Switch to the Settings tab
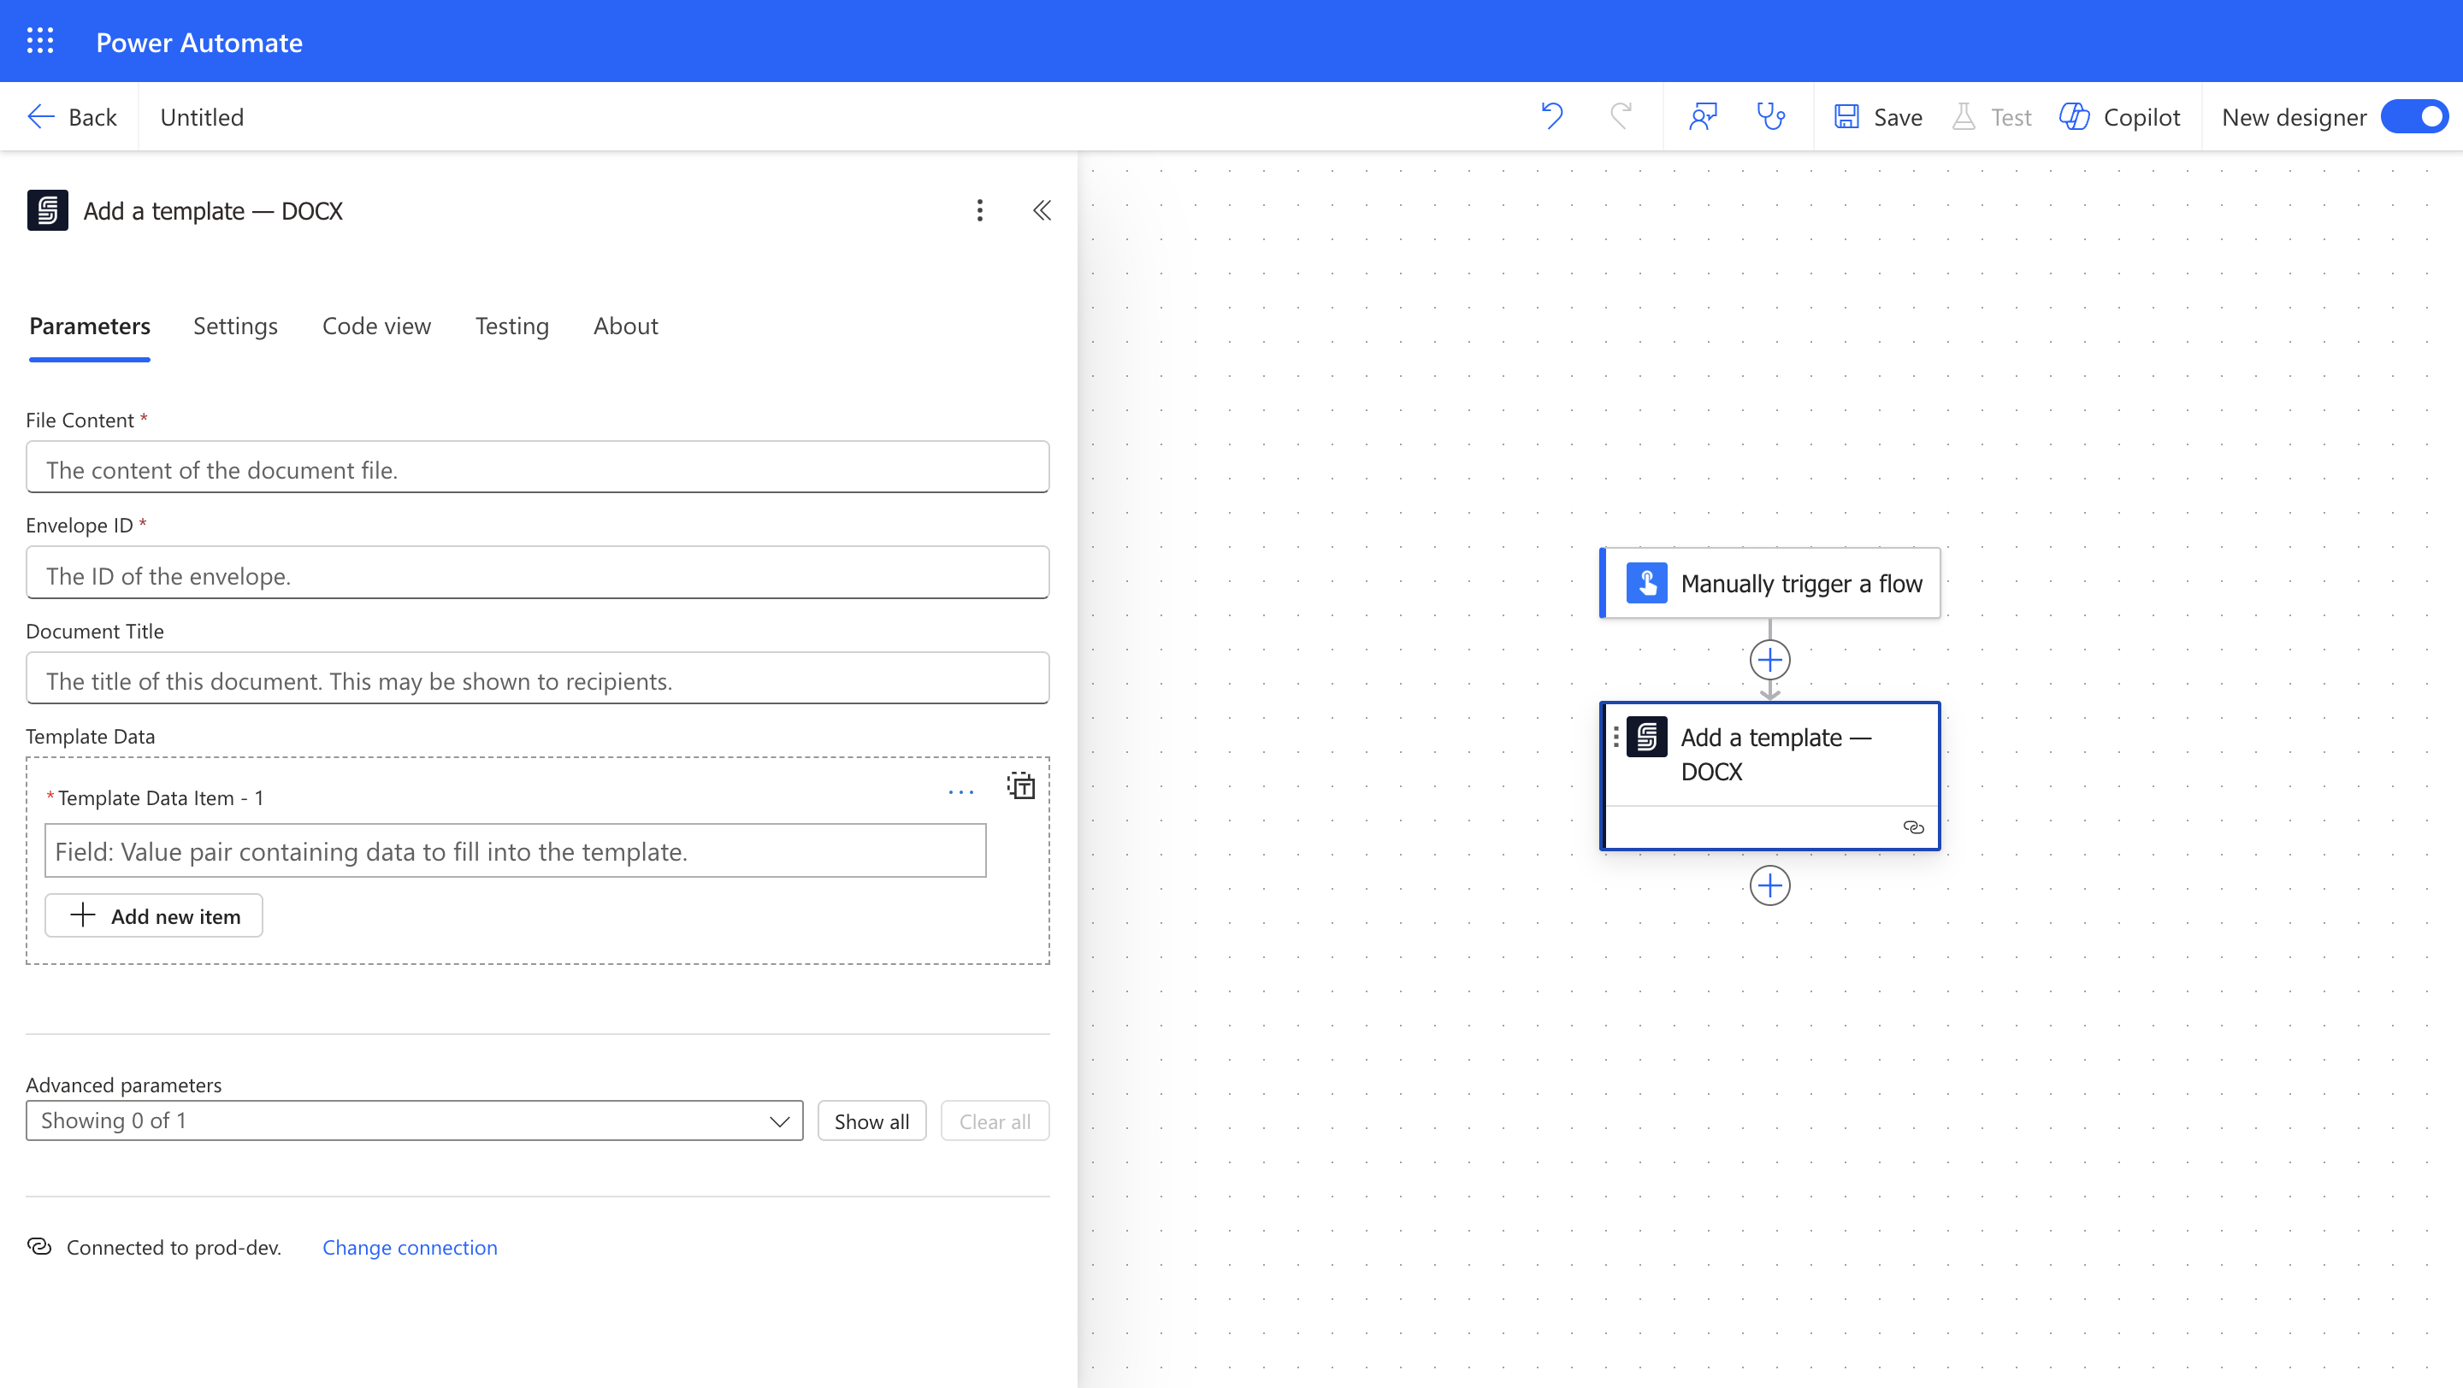2463x1388 pixels. click(235, 326)
